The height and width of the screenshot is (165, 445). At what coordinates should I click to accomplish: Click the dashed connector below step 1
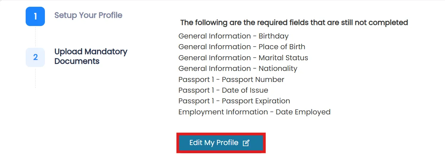click(x=35, y=37)
